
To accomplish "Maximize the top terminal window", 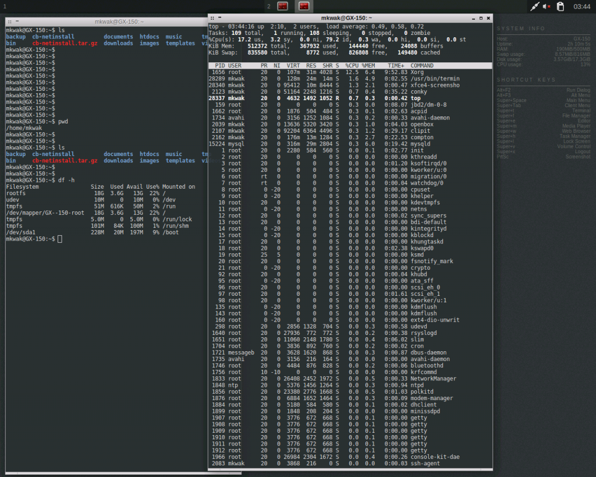I will (x=481, y=18).
